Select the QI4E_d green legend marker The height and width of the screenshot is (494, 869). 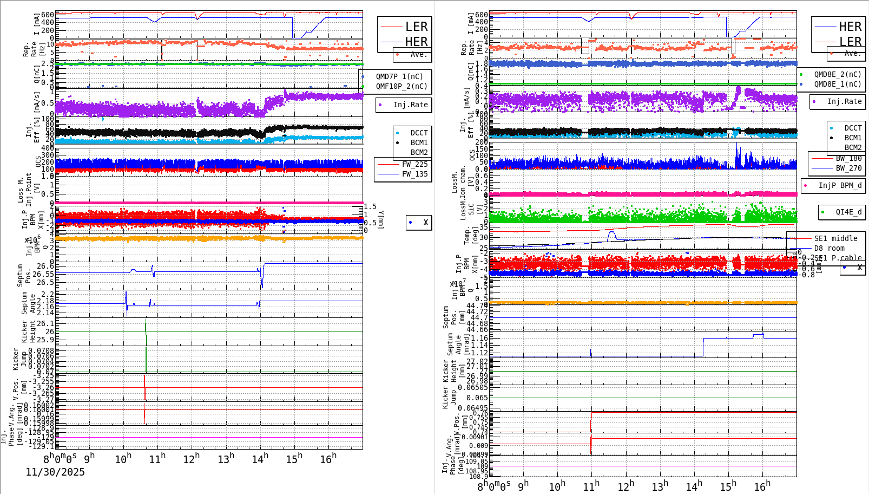(x=823, y=212)
